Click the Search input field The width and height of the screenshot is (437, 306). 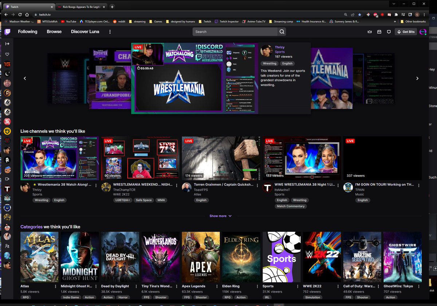(x=235, y=32)
